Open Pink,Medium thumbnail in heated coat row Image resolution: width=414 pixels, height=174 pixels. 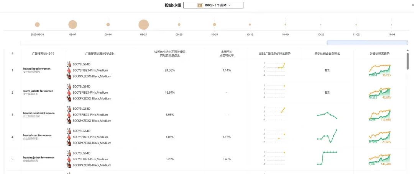click(69, 137)
